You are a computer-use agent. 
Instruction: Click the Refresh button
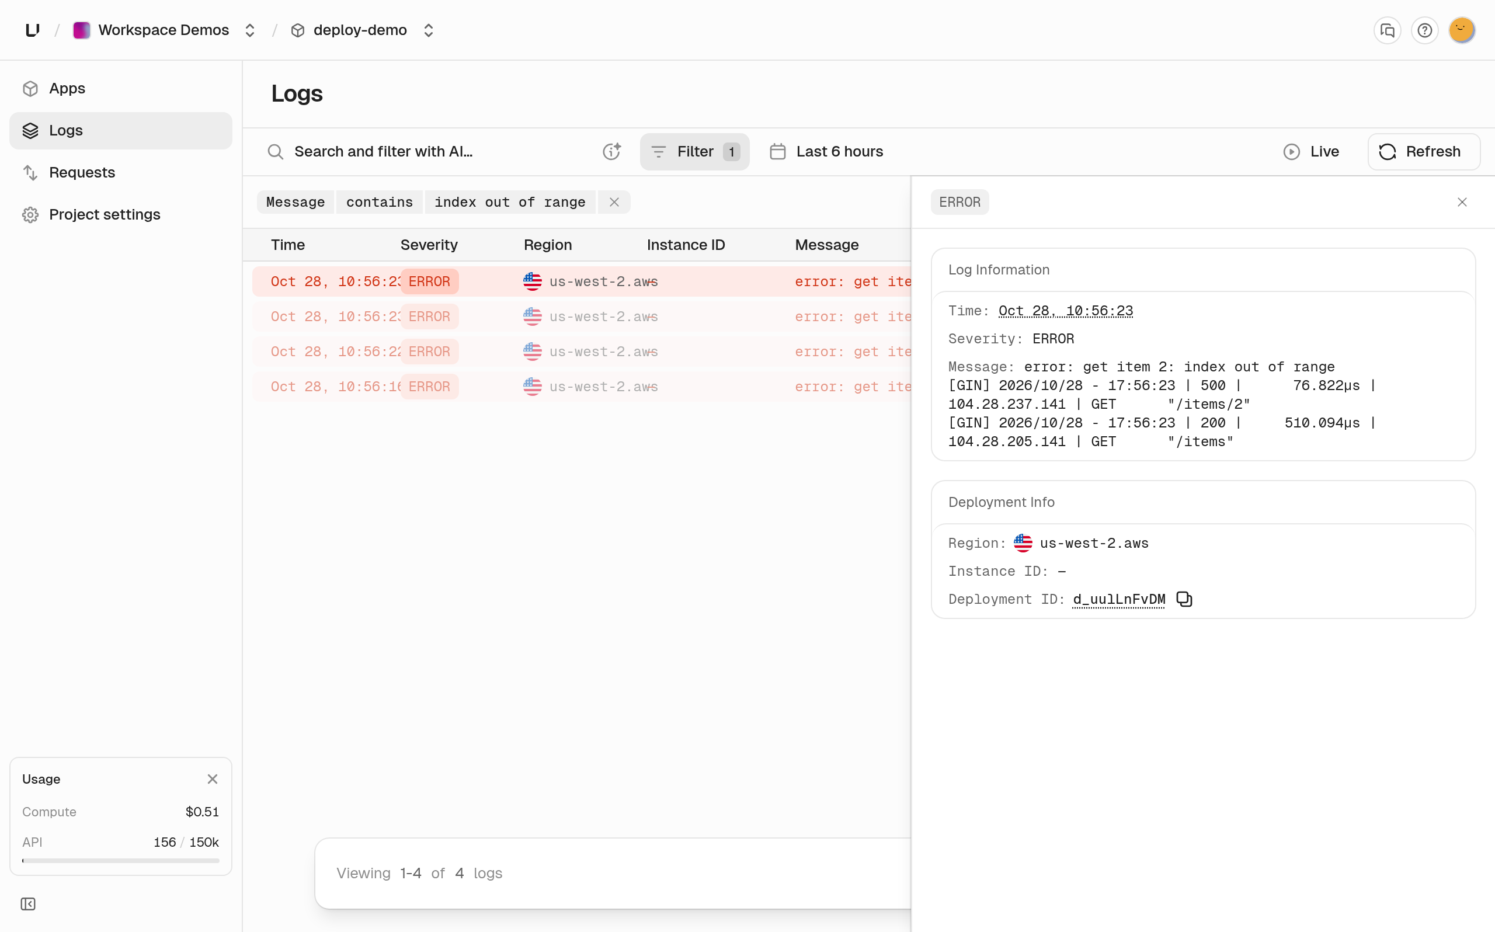tap(1424, 152)
